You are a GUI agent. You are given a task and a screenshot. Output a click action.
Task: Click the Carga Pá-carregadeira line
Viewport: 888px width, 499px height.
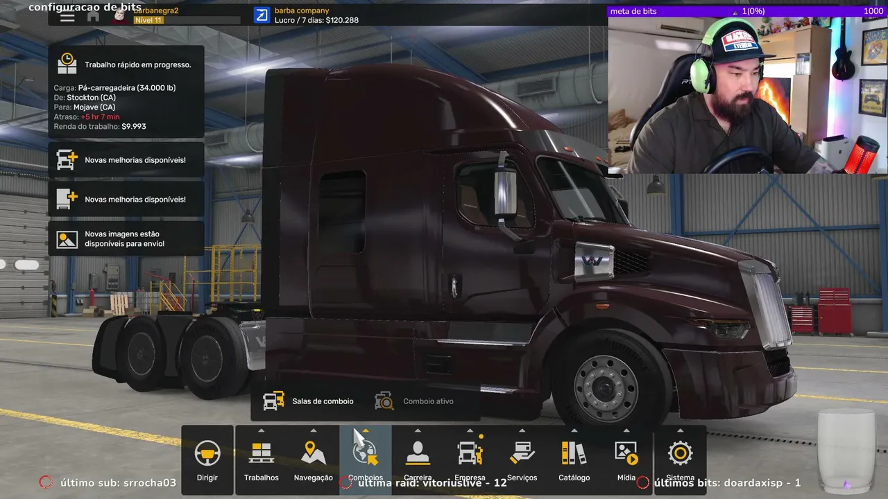tap(114, 88)
